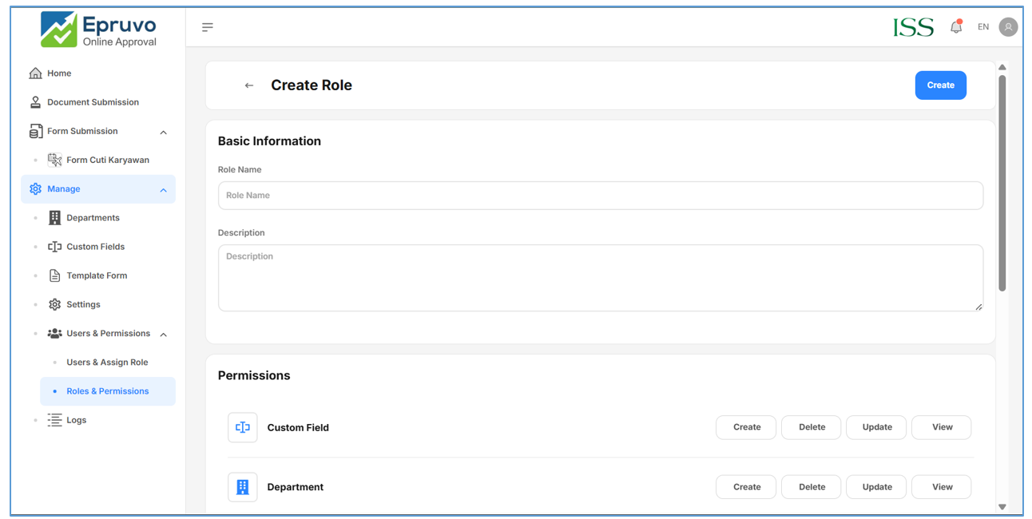Click into the Role Name field

pyautogui.click(x=600, y=196)
